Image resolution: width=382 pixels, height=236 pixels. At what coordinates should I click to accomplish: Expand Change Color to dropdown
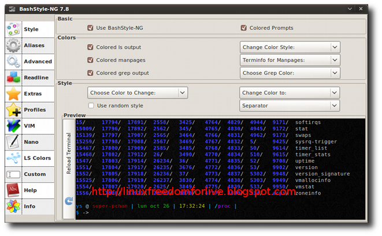pyautogui.click(x=290, y=93)
